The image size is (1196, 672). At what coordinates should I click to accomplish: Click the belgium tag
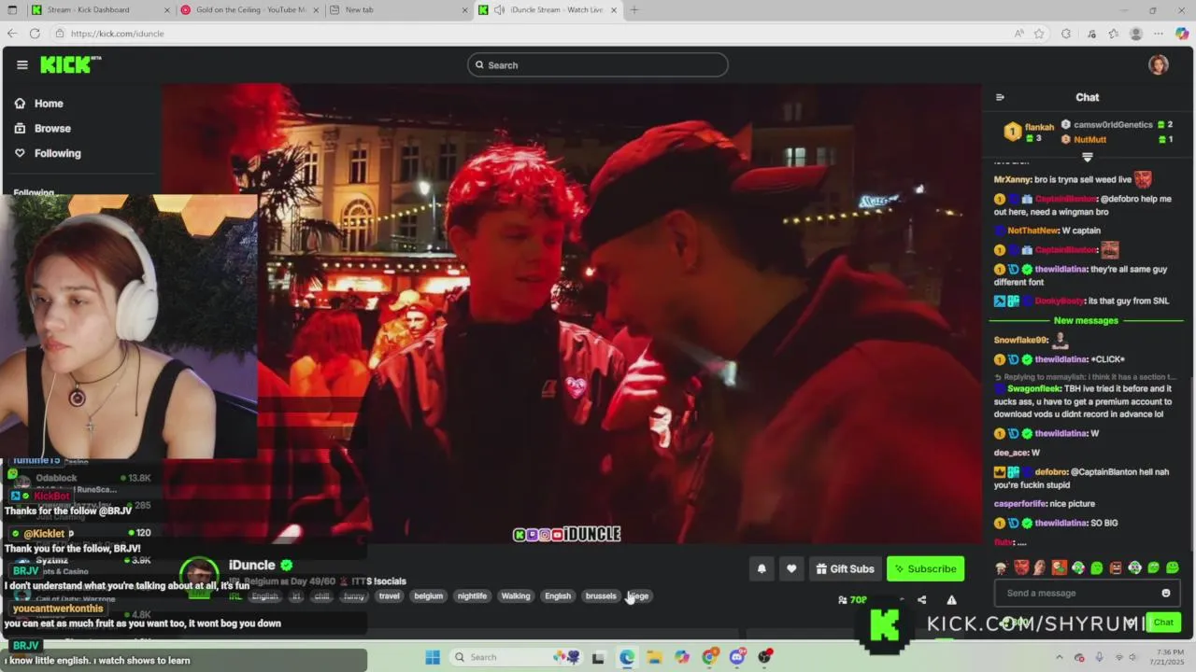(428, 595)
